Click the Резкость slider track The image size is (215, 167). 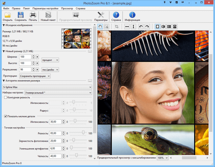[77, 133]
